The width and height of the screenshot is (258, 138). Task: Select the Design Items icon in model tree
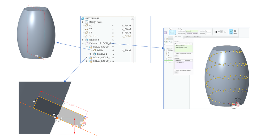(87, 22)
